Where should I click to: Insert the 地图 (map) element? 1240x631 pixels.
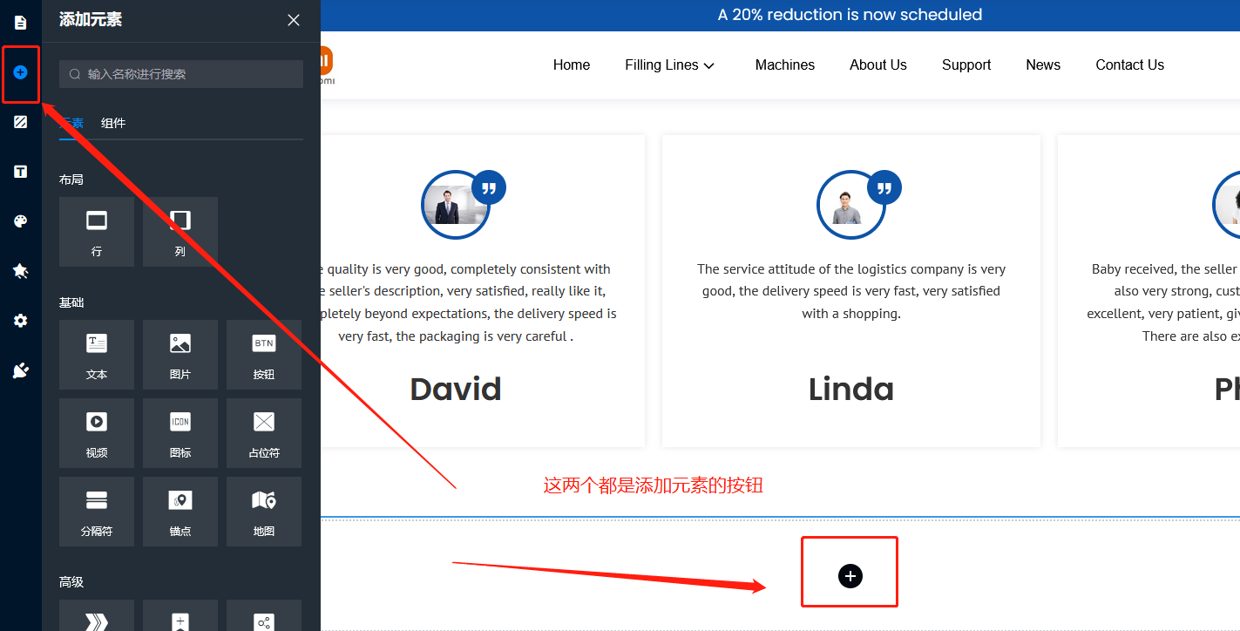(x=263, y=511)
